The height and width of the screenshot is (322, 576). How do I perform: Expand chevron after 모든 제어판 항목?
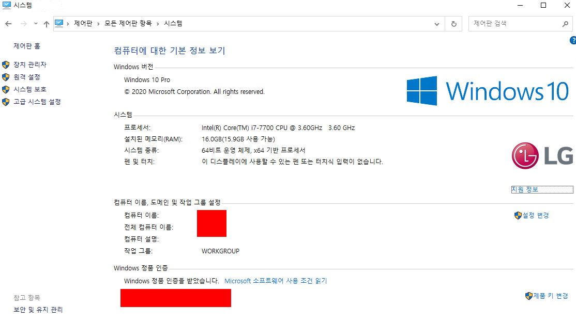coord(158,24)
